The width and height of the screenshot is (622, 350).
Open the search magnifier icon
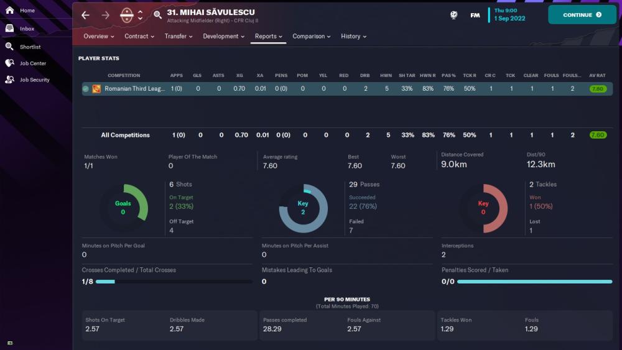tap(157, 15)
